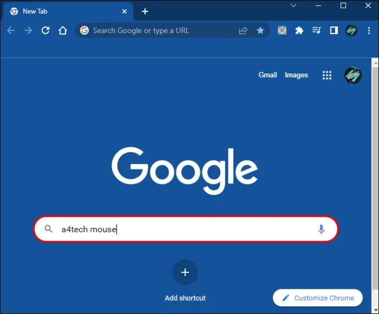Open the Google account avatar on page

353,75
